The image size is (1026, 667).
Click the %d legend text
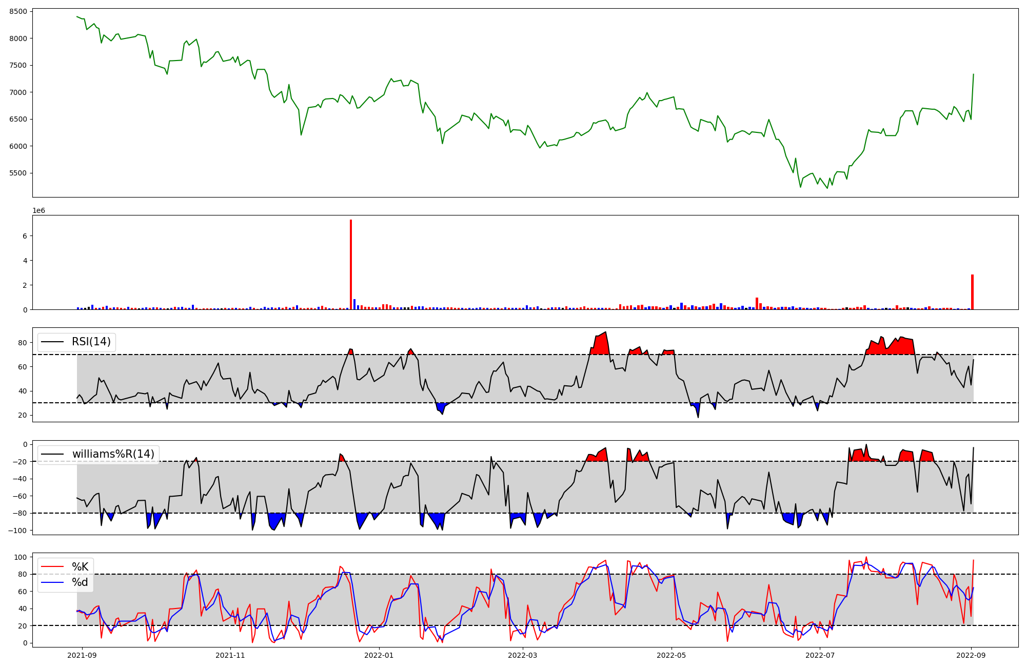80,582
